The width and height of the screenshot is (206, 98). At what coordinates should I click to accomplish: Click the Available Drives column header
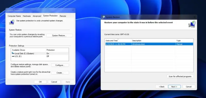pos(19,50)
